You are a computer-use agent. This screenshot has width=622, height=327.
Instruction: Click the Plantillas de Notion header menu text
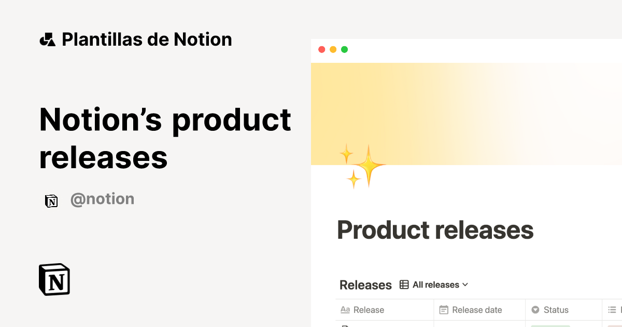[147, 38]
